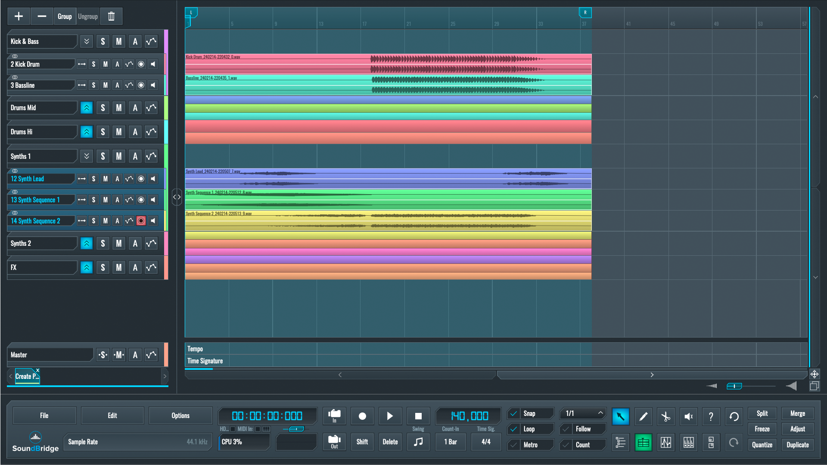Click the Quantize button
This screenshot has width=827, height=465.
point(762,445)
